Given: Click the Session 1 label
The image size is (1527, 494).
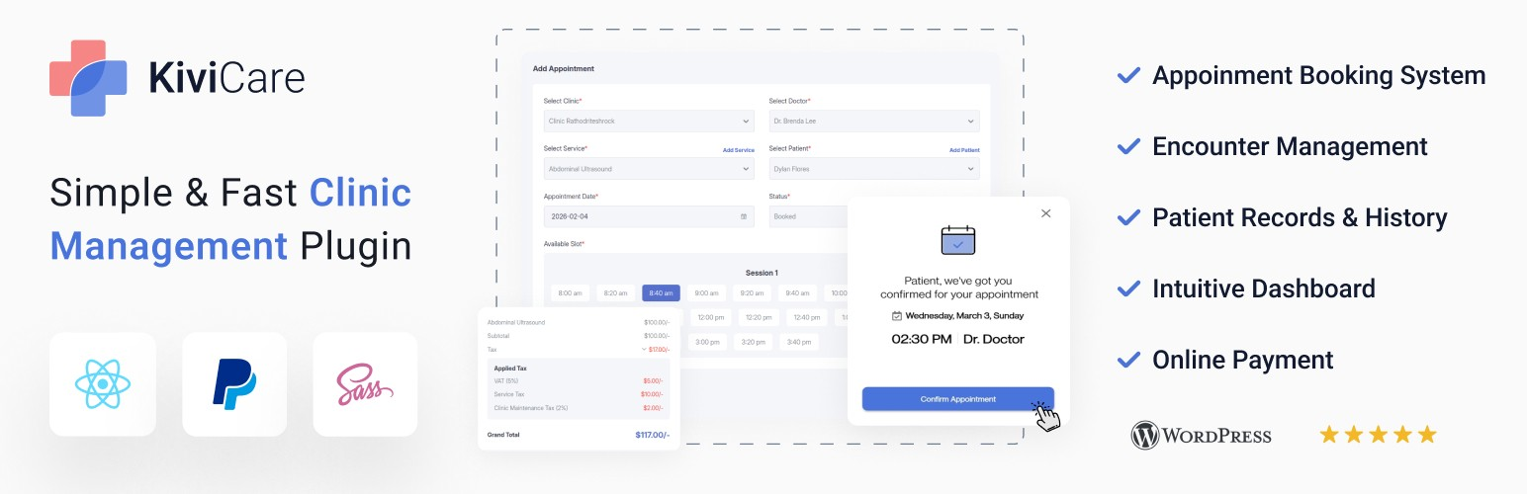Looking at the screenshot, I should click(x=762, y=273).
